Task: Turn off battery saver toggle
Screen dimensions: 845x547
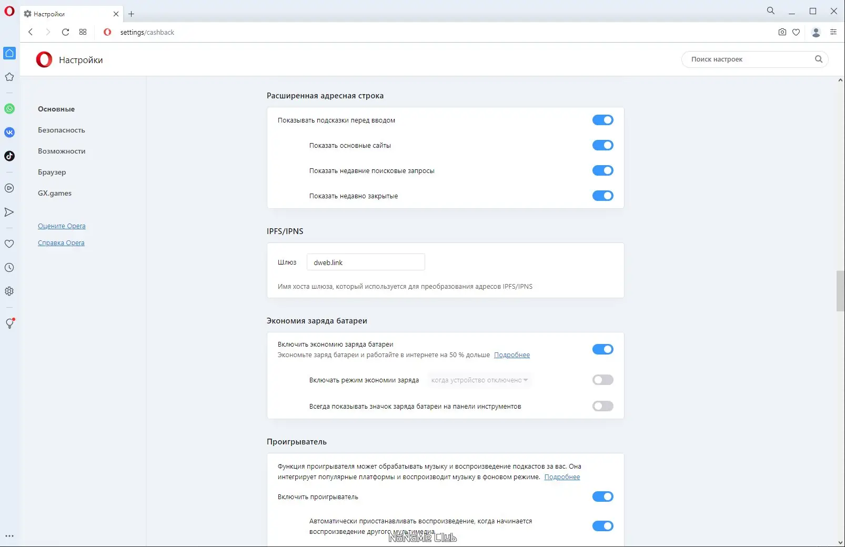Action: tap(602, 349)
